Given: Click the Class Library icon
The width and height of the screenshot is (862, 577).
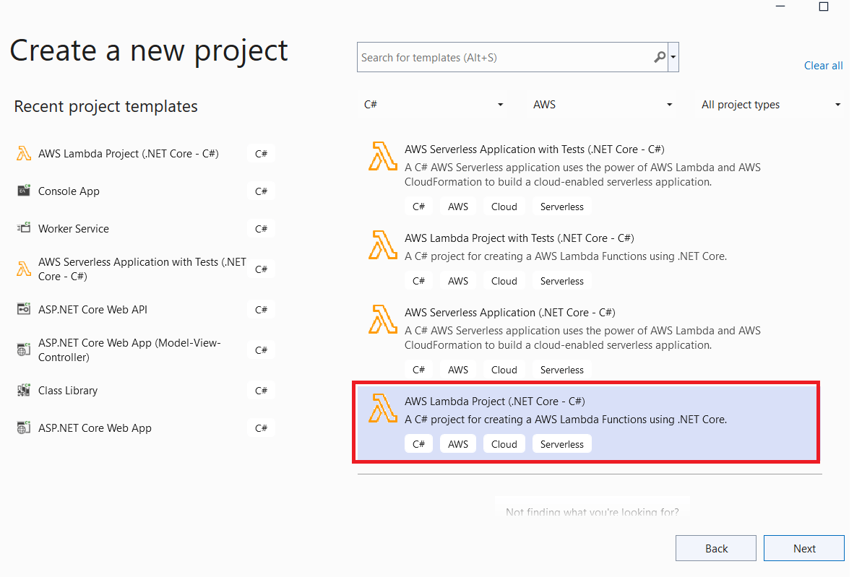Looking at the screenshot, I should click(x=23, y=390).
